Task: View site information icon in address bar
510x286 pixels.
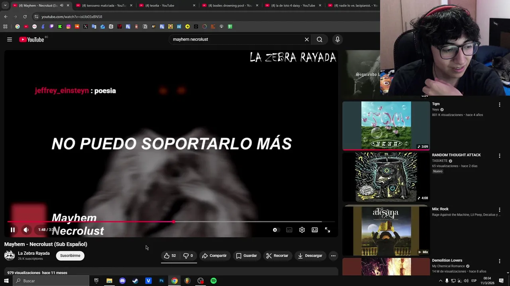Action: 36,17
